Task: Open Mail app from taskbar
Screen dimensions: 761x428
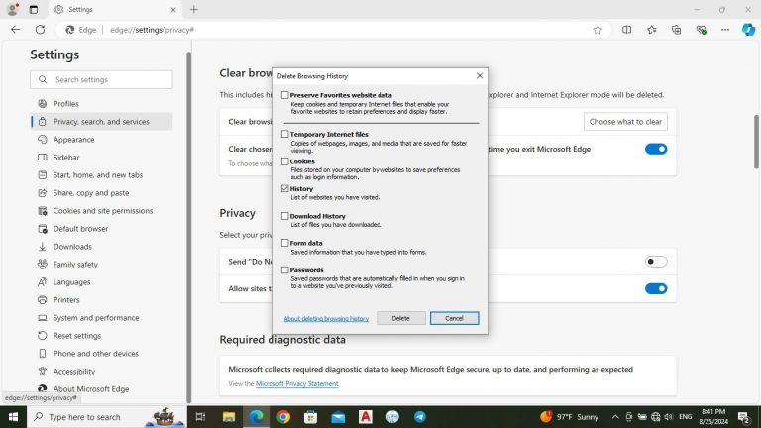Action: [338, 417]
